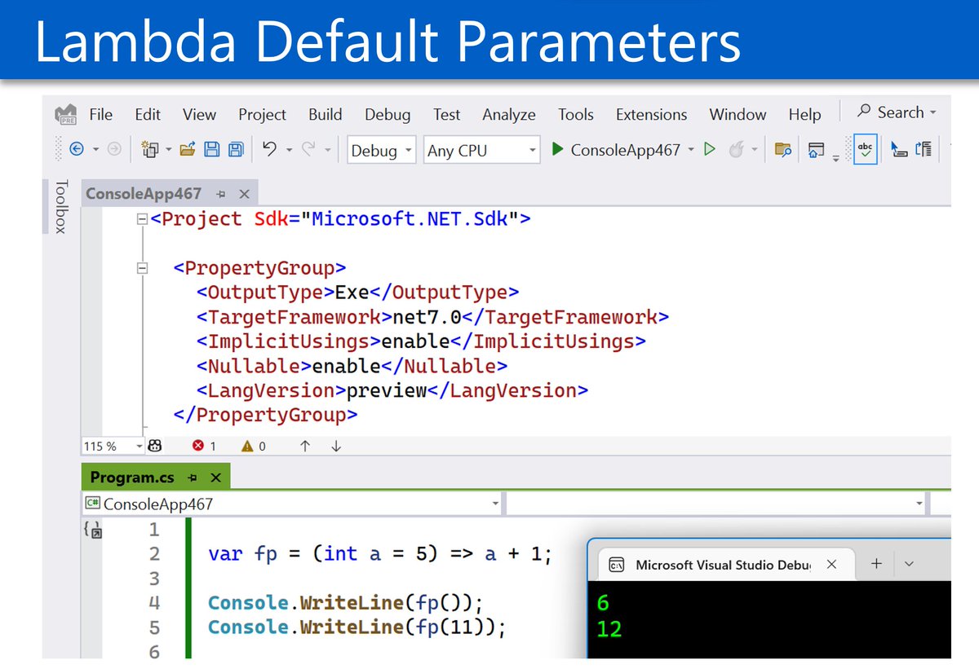Click the warning count icon showing 0
The height and width of the screenshot is (669, 979).
247,446
